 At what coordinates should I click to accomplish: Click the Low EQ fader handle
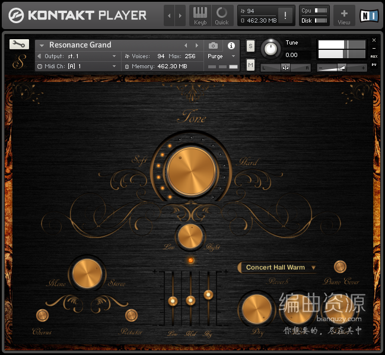[x=173, y=301]
